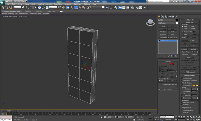
Task: Open the Rendering menu
Action: point(68,4)
